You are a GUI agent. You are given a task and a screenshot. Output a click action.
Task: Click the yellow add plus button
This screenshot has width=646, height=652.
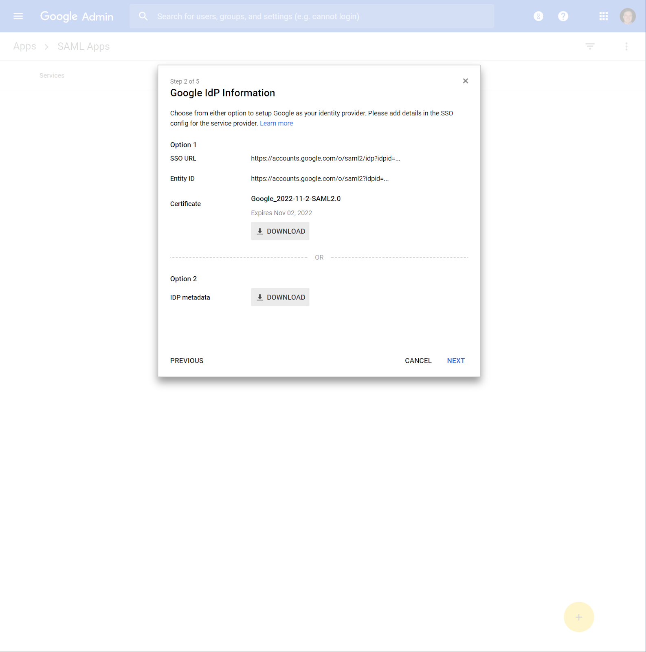pyautogui.click(x=579, y=617)
